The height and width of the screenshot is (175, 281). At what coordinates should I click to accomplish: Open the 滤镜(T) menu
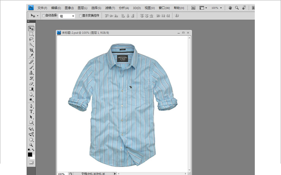click(110, 8)
